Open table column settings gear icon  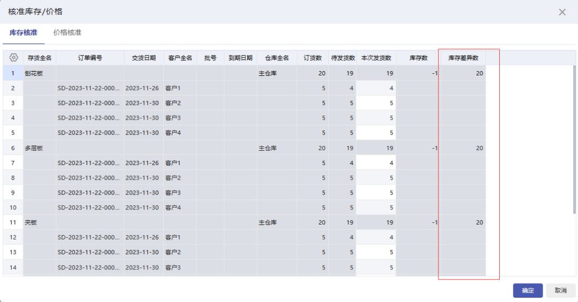[x=14, y=58]
